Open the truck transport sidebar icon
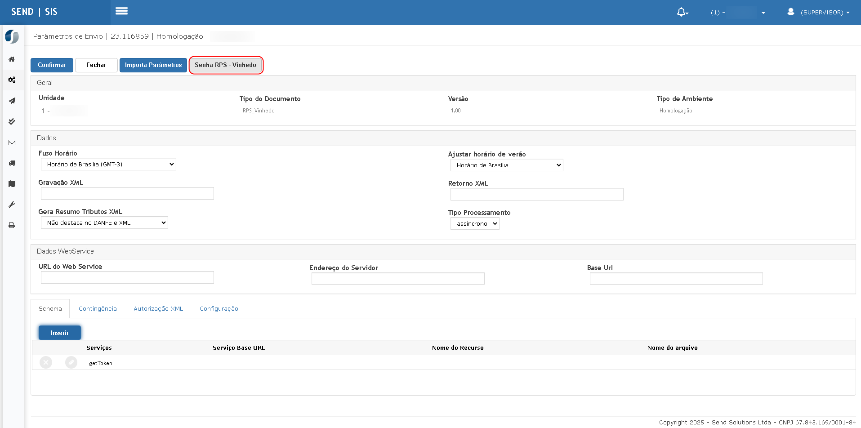 pos(12,163)
